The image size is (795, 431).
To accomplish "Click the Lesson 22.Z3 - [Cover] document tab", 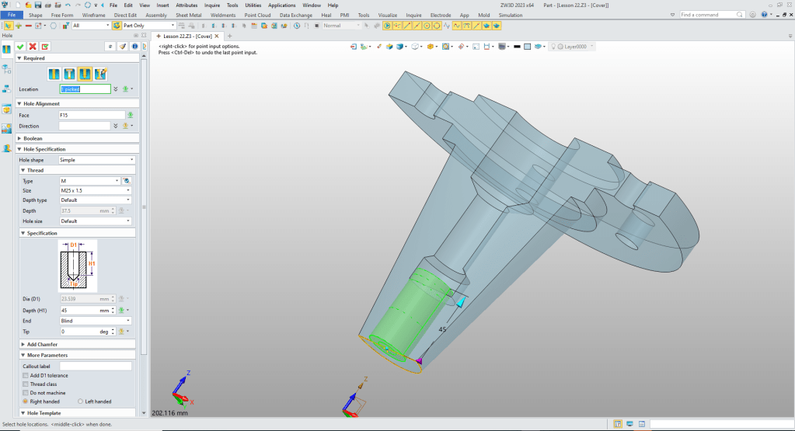I will pyautogui.click(x=187, y=36).
